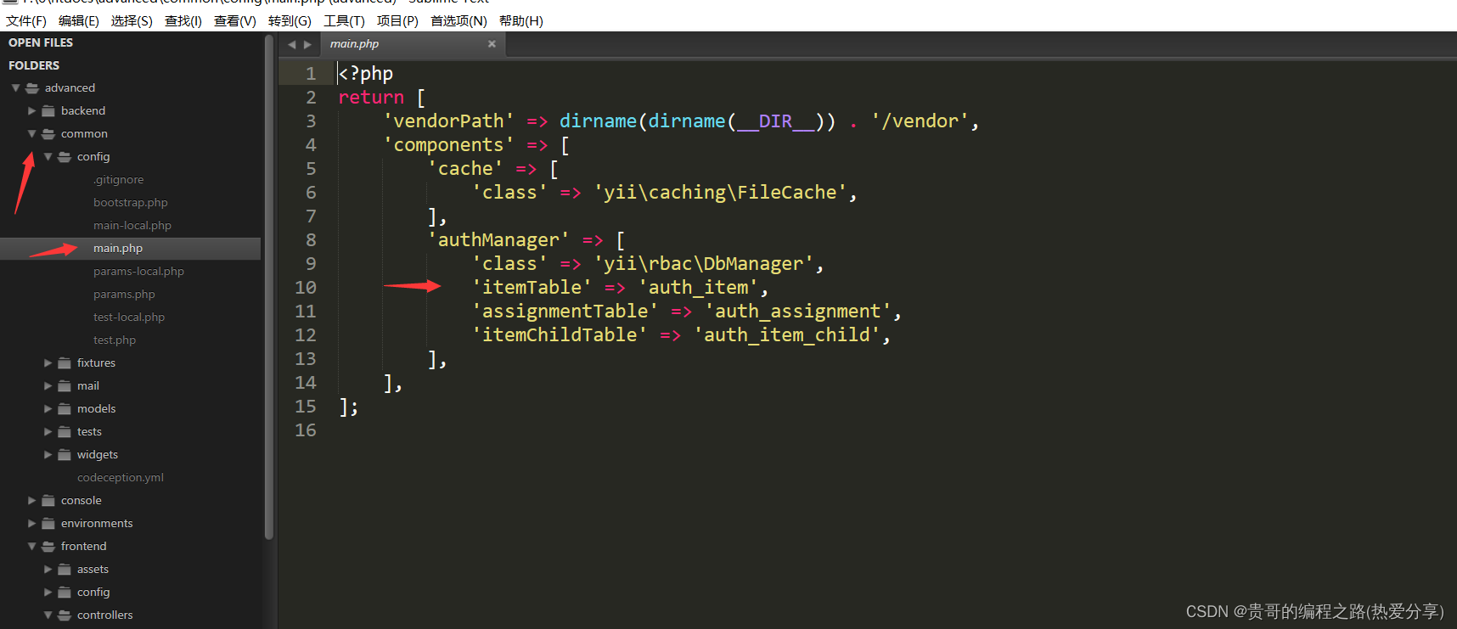Click the advanced folder icon

32,88
